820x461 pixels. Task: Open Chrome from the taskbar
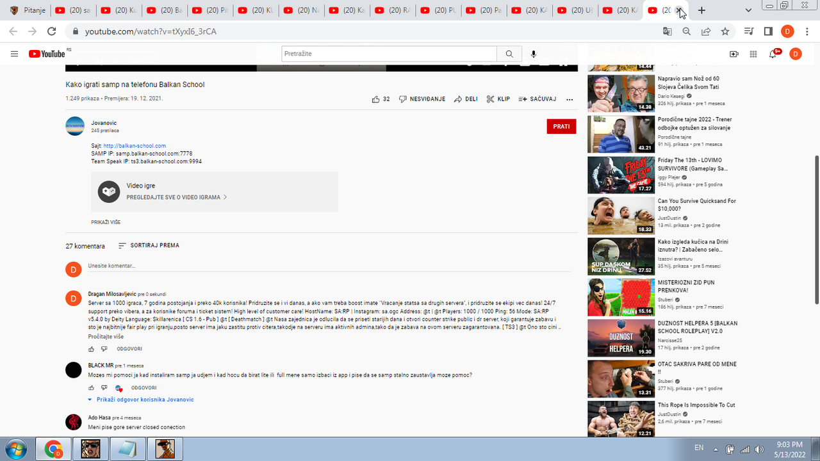click(x=53, y=449)
